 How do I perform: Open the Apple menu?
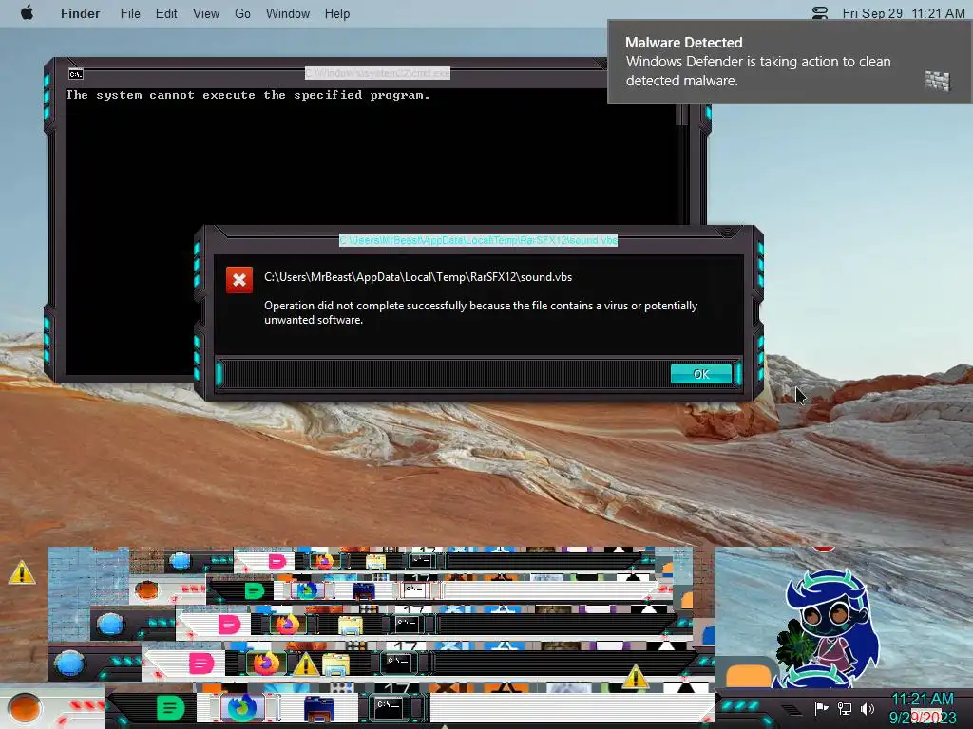27,13
